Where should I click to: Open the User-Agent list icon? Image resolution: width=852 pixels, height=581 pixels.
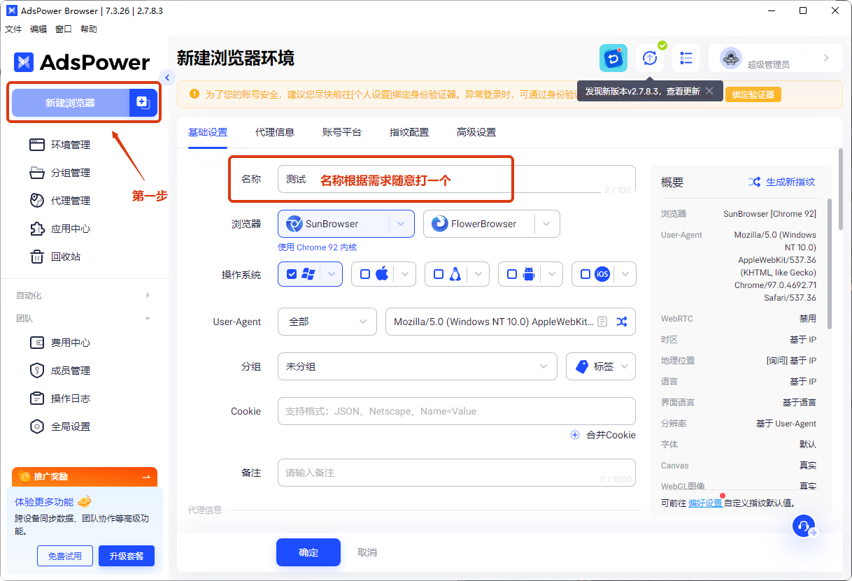[x=602, y=322]
